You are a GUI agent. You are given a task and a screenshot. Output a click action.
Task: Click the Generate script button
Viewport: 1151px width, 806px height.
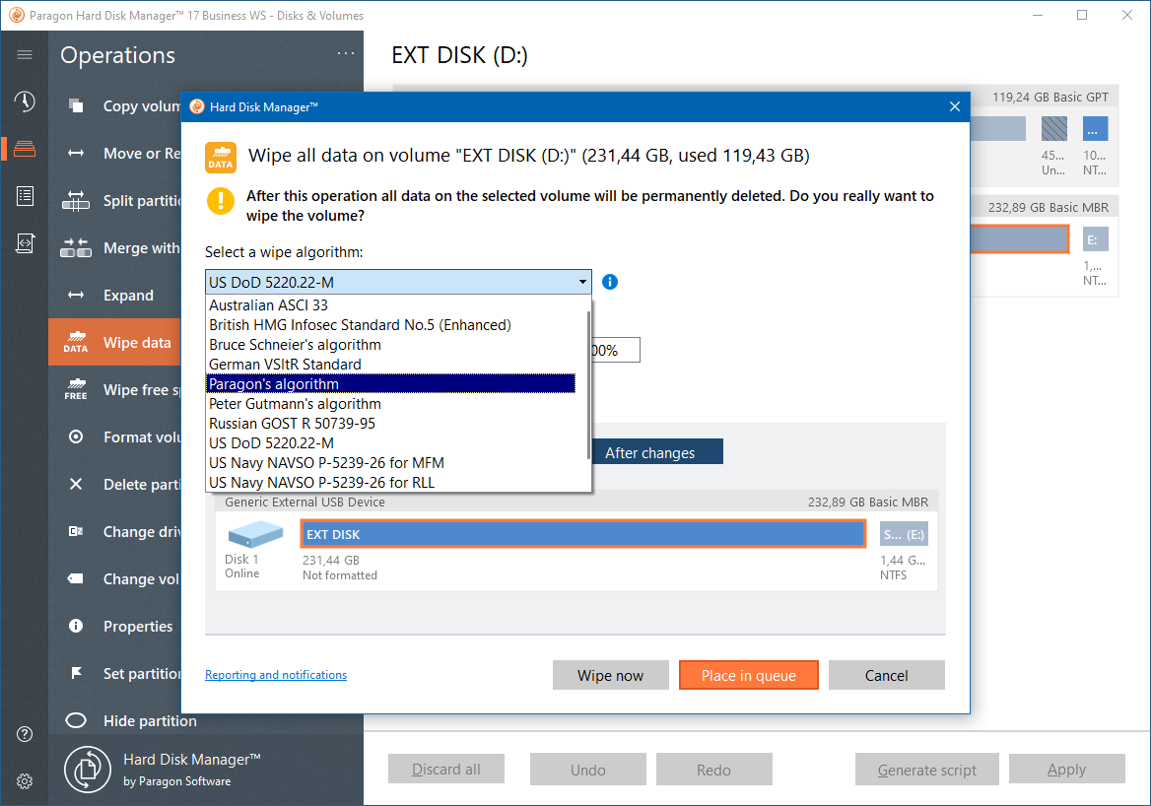point(927,770)
